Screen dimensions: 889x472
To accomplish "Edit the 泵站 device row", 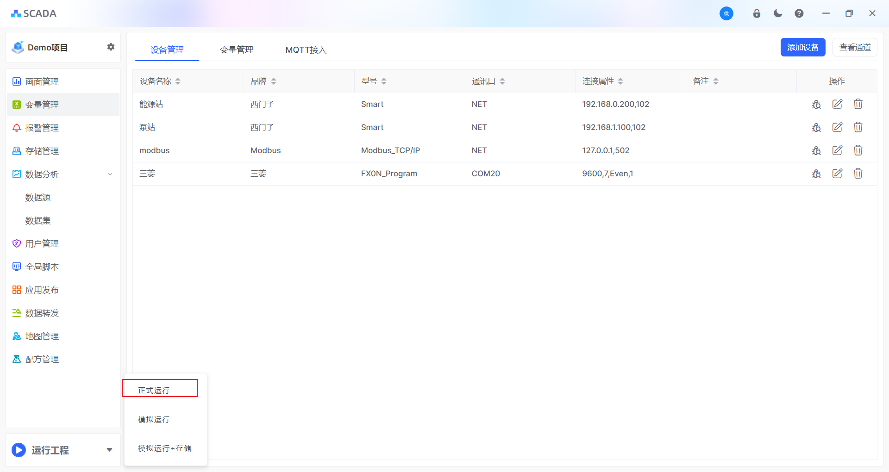I will click(x=837, y=127).
